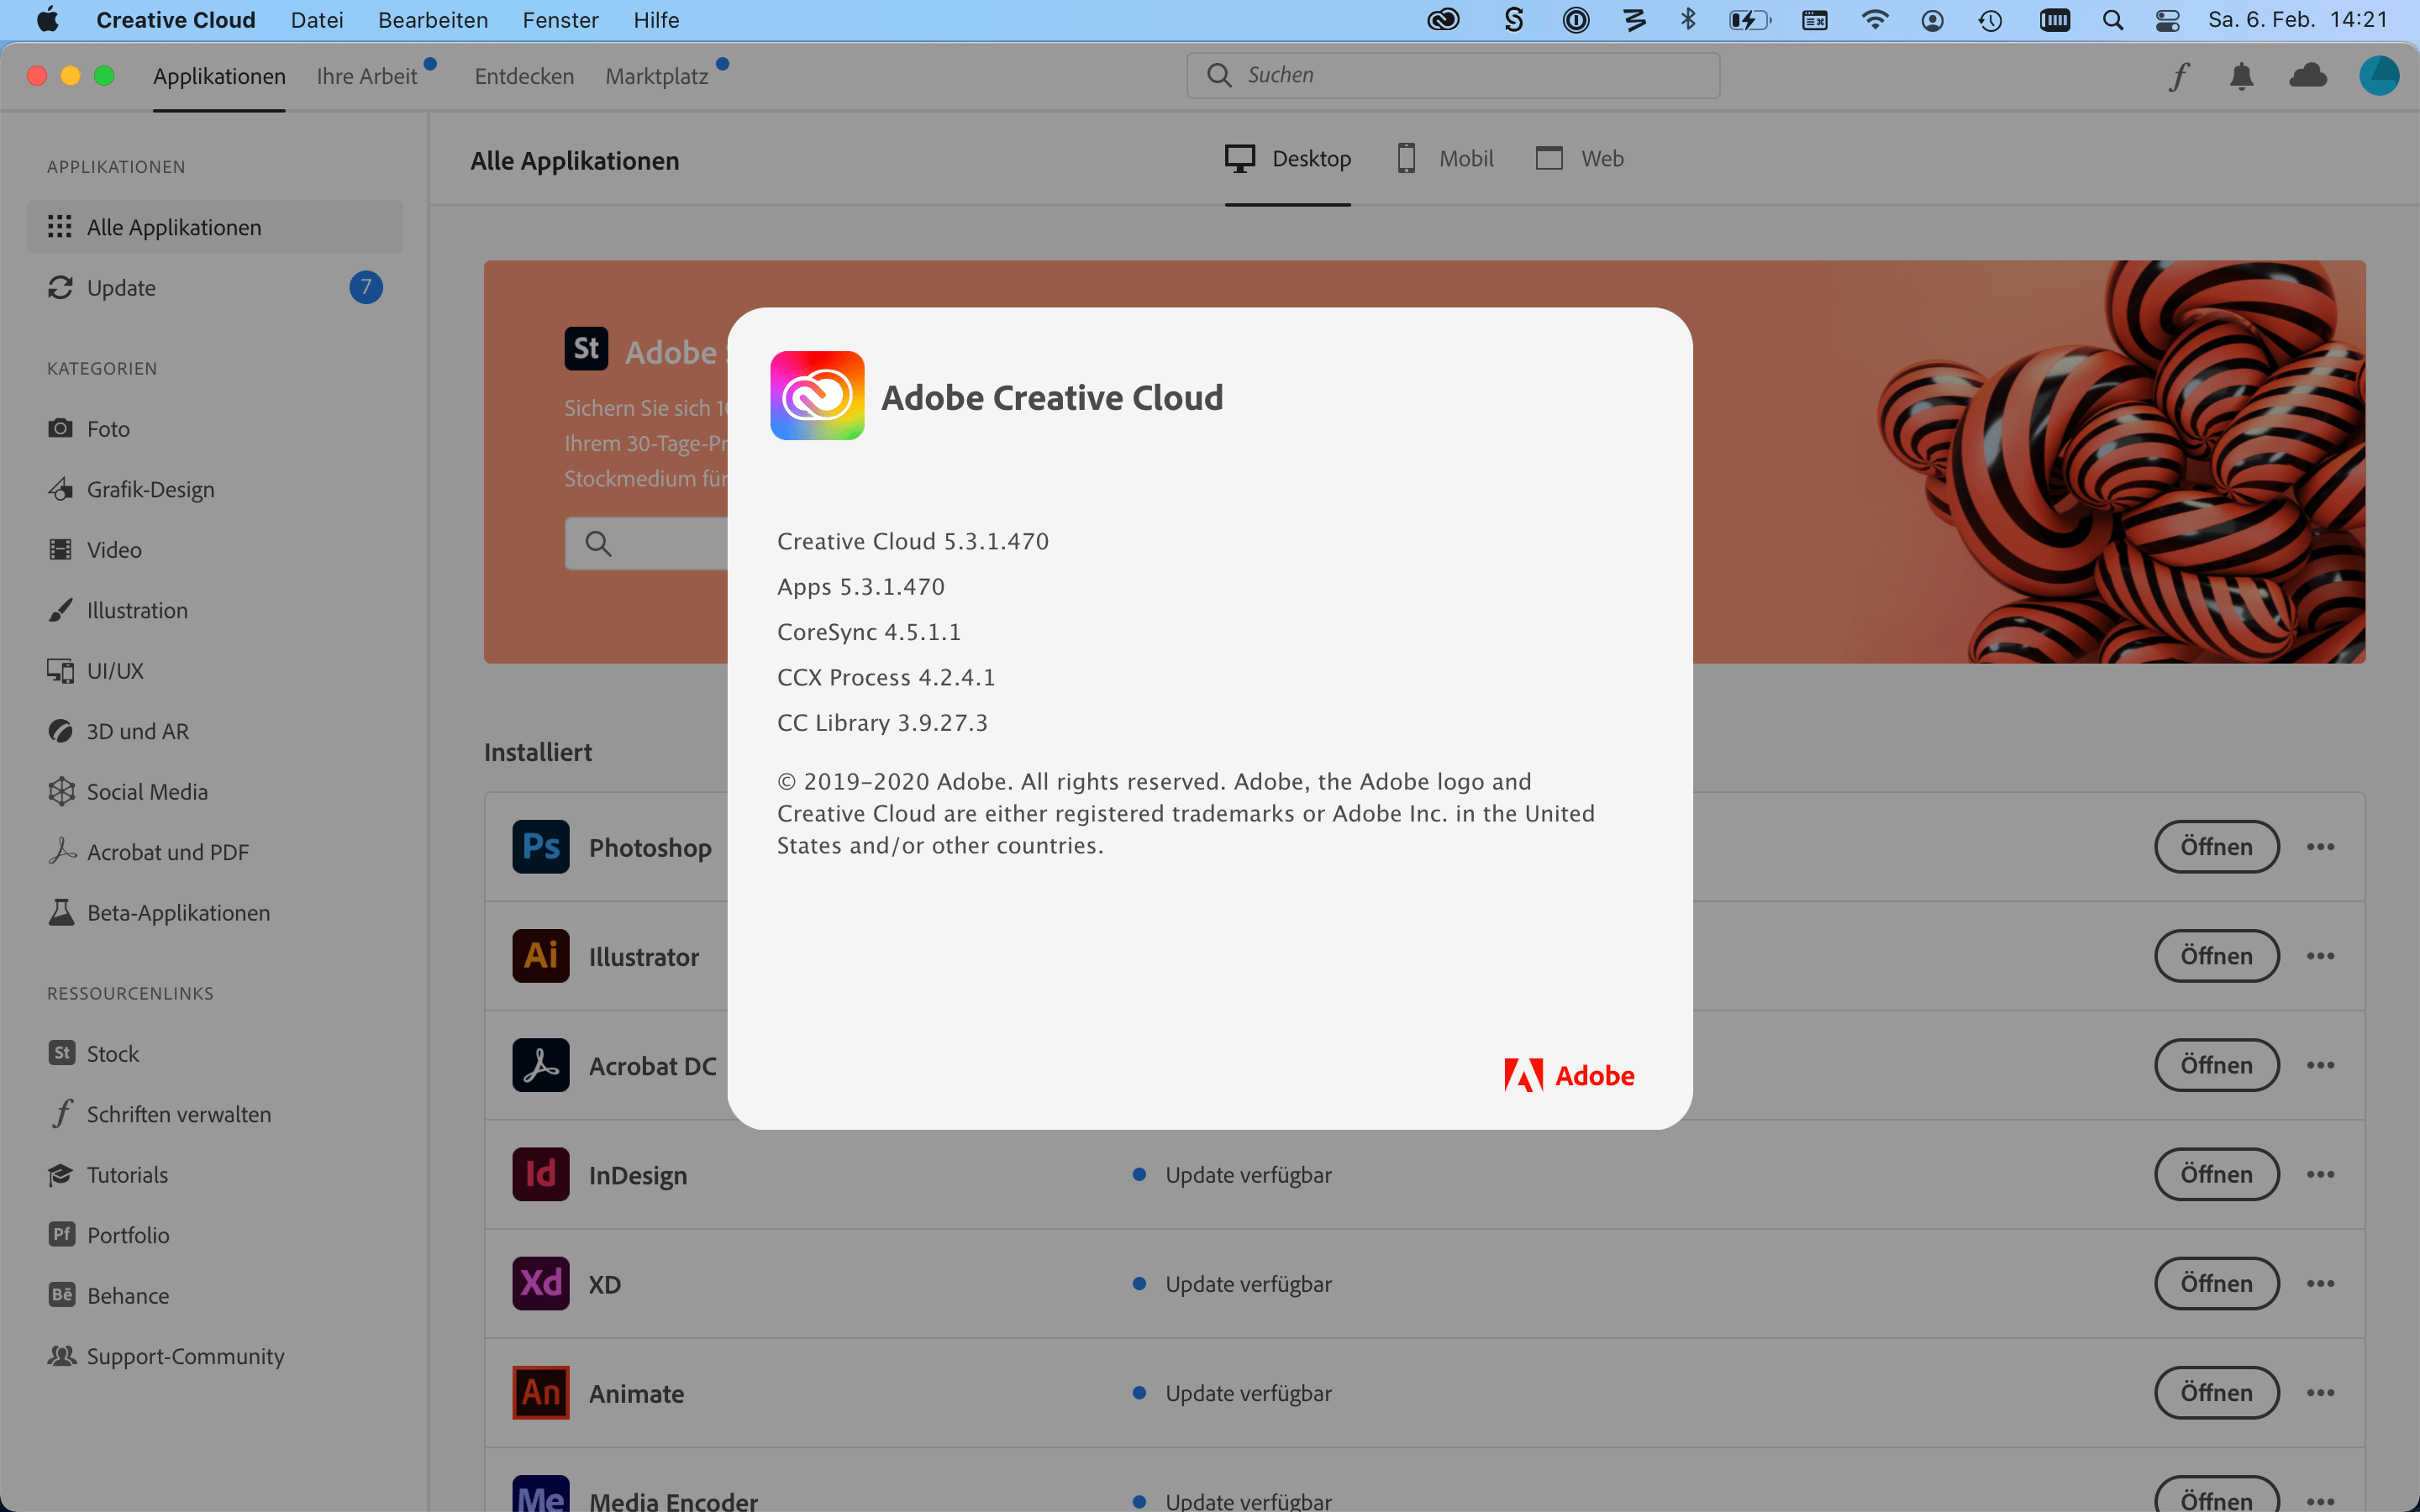The image size is (2420, 1512).
Task: Switch to the Mobil tab
Action: [x=1443, y=158]
